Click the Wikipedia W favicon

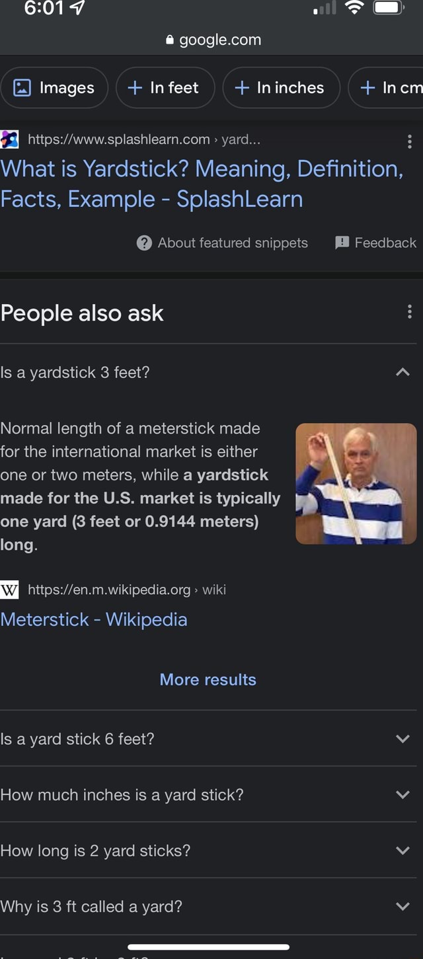pos(9,590)
